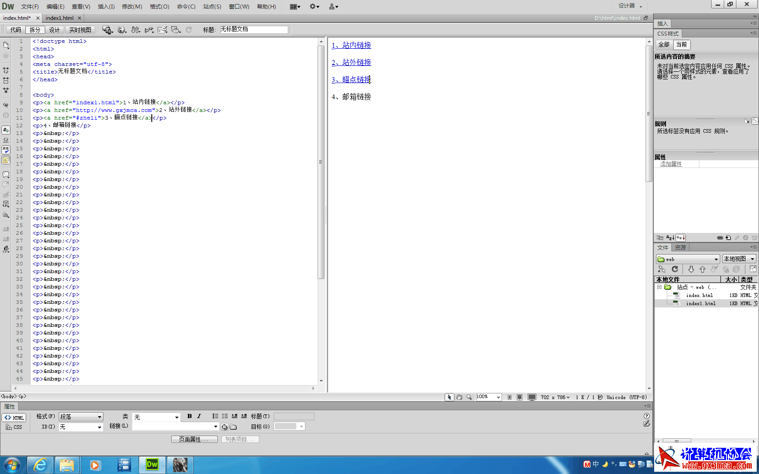Switch the CSS panel to list view
This screenshot has width=759, height=474.
[670, 237]
